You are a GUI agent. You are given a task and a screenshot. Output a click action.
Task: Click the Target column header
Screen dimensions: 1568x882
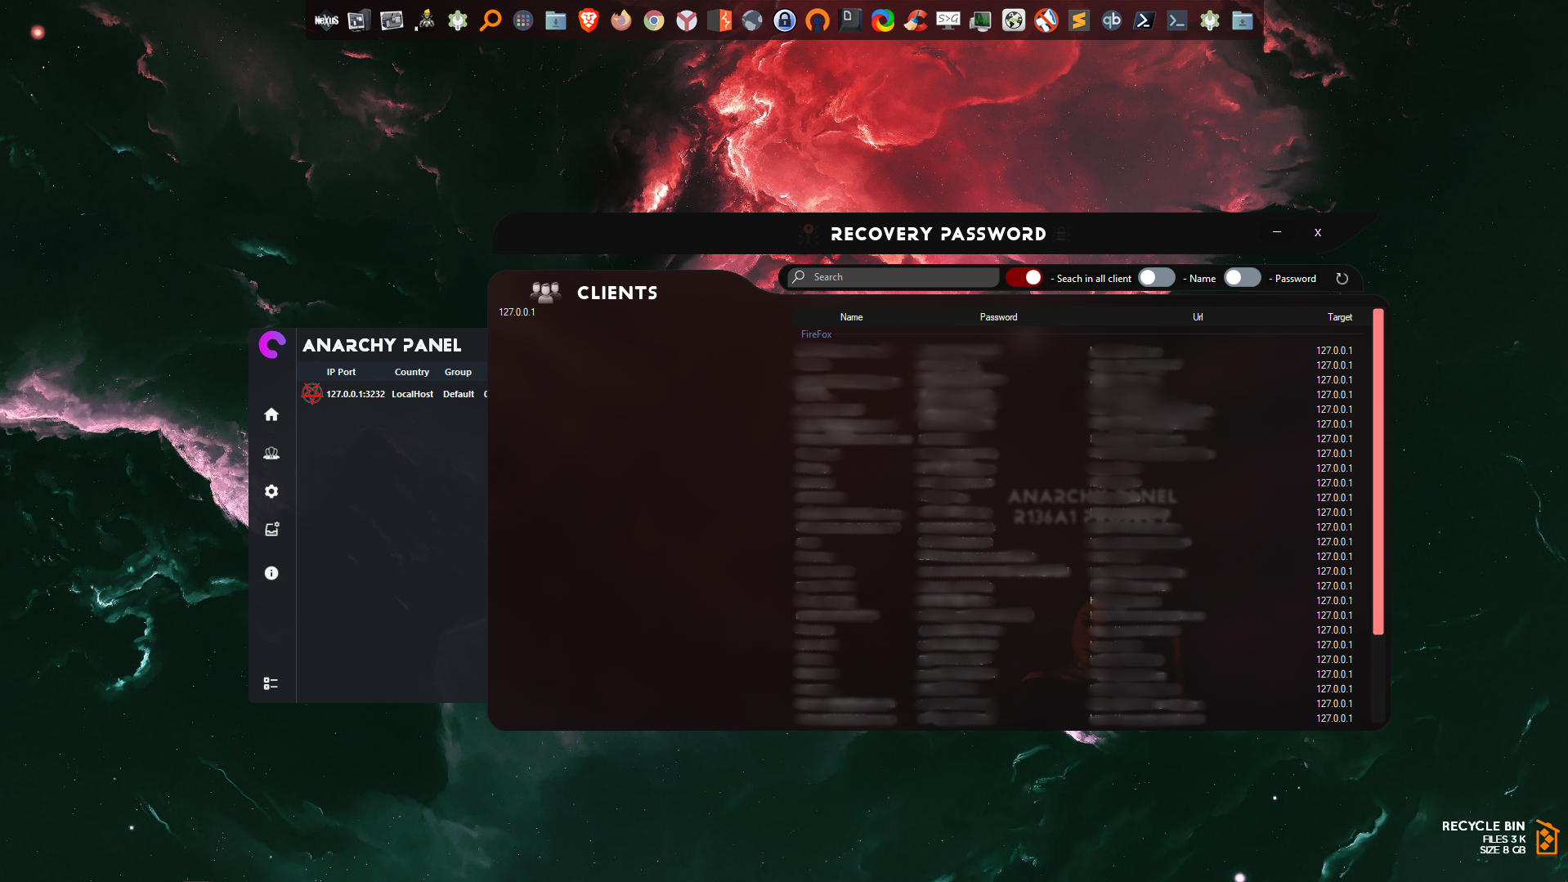click(1339, 317)
